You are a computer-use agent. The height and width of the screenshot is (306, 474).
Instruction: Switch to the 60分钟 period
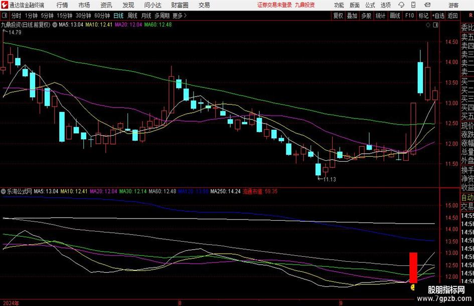(102, 16)
